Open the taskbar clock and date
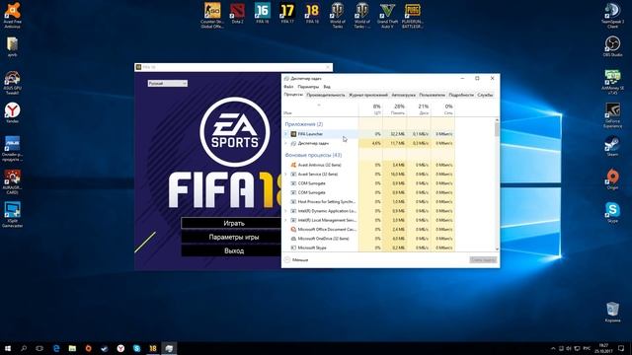 [603, 348]
